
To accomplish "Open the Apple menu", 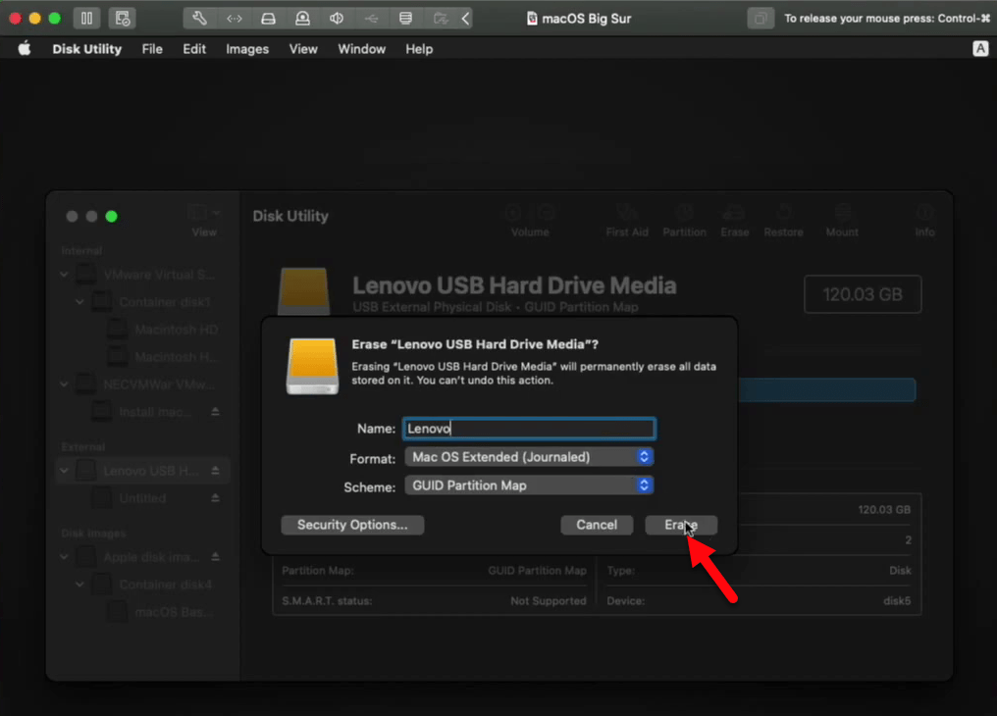I will coord(25,49).
